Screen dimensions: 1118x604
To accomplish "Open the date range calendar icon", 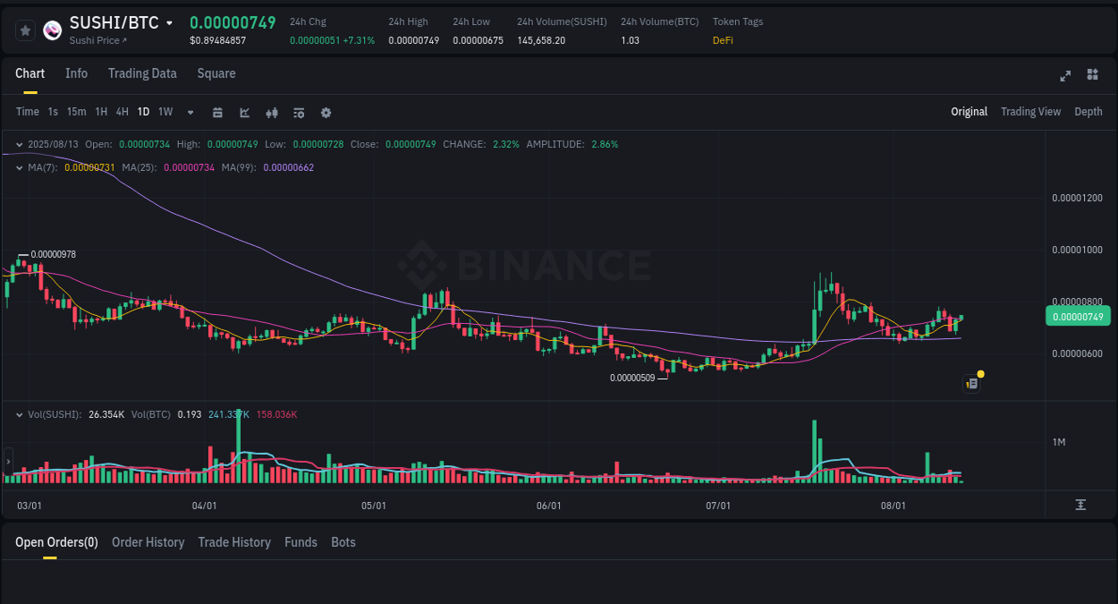I will click(217, 112).
